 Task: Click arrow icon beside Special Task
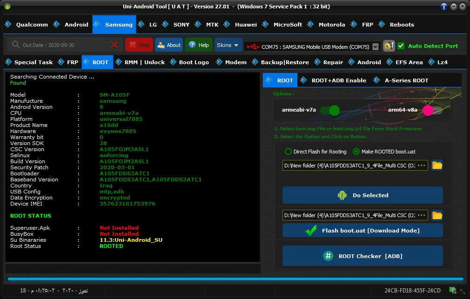[x=8, y=62]
